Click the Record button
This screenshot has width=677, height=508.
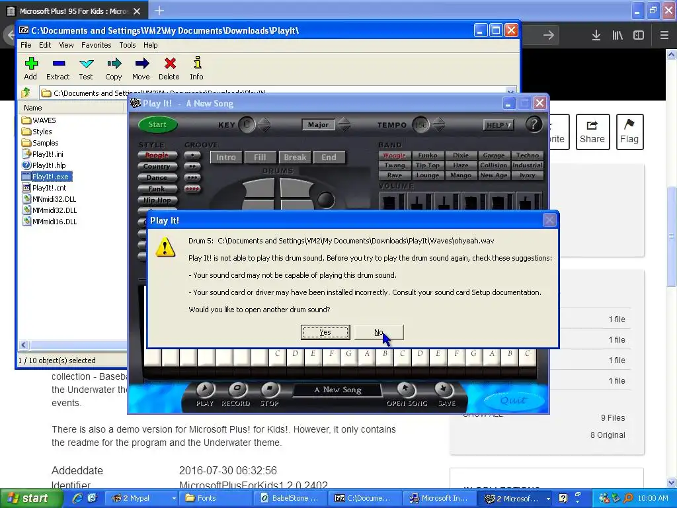(237, 390)
